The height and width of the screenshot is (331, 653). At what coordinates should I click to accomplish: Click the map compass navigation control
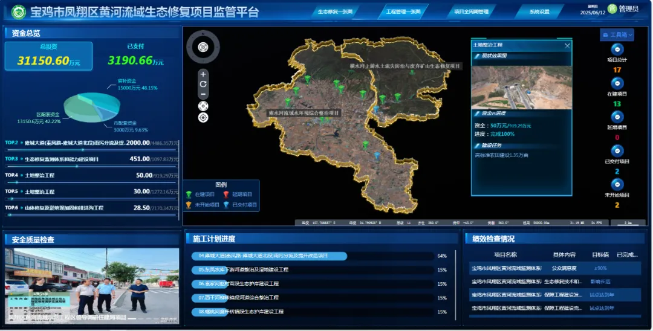tap(203, 47)
